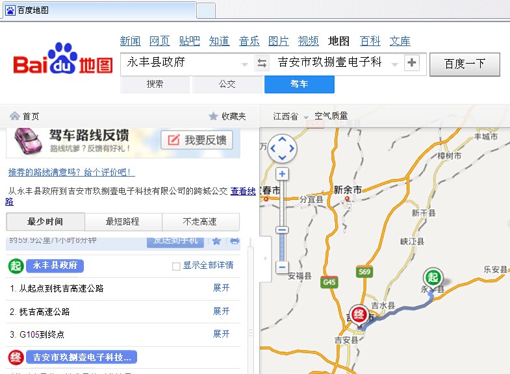This screenshot has width=510, height=374.
Task: Select the 不走高速 route option tab
Action: pos(200,221)
